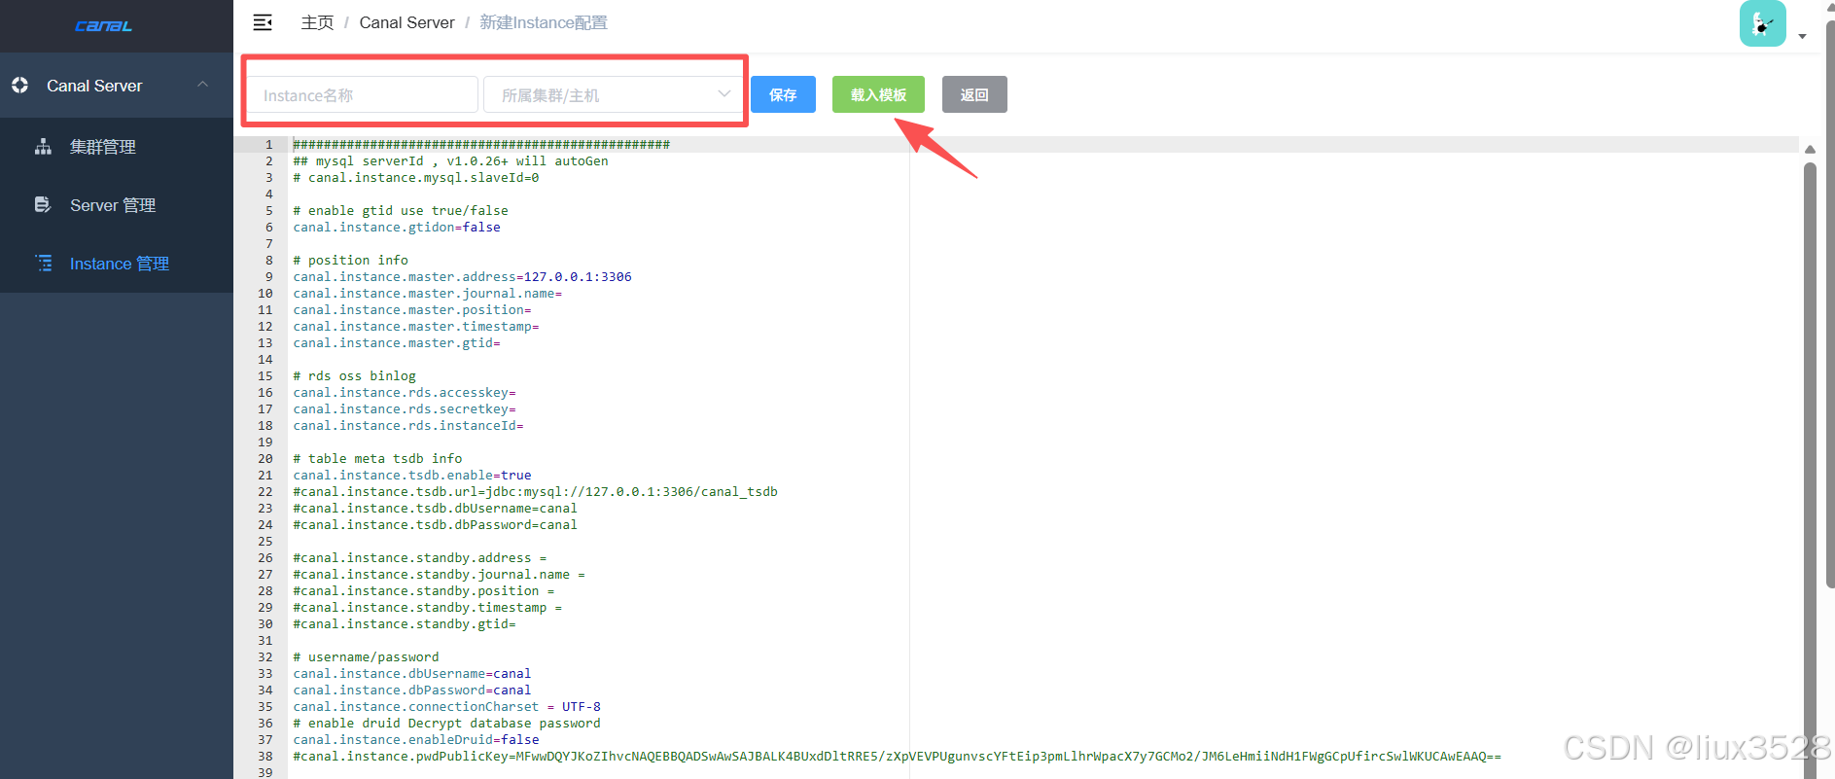Toggle the hamburger sidebar collapse icon
This screenshot has width=1835, height=779.
[263, 22]
